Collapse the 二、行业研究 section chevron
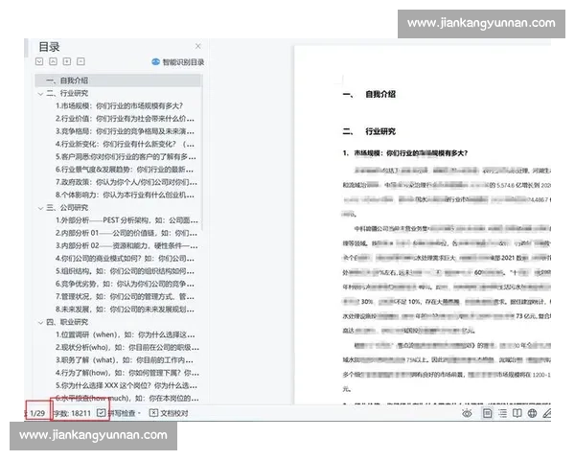575x460 pixels. pos(40,94)
